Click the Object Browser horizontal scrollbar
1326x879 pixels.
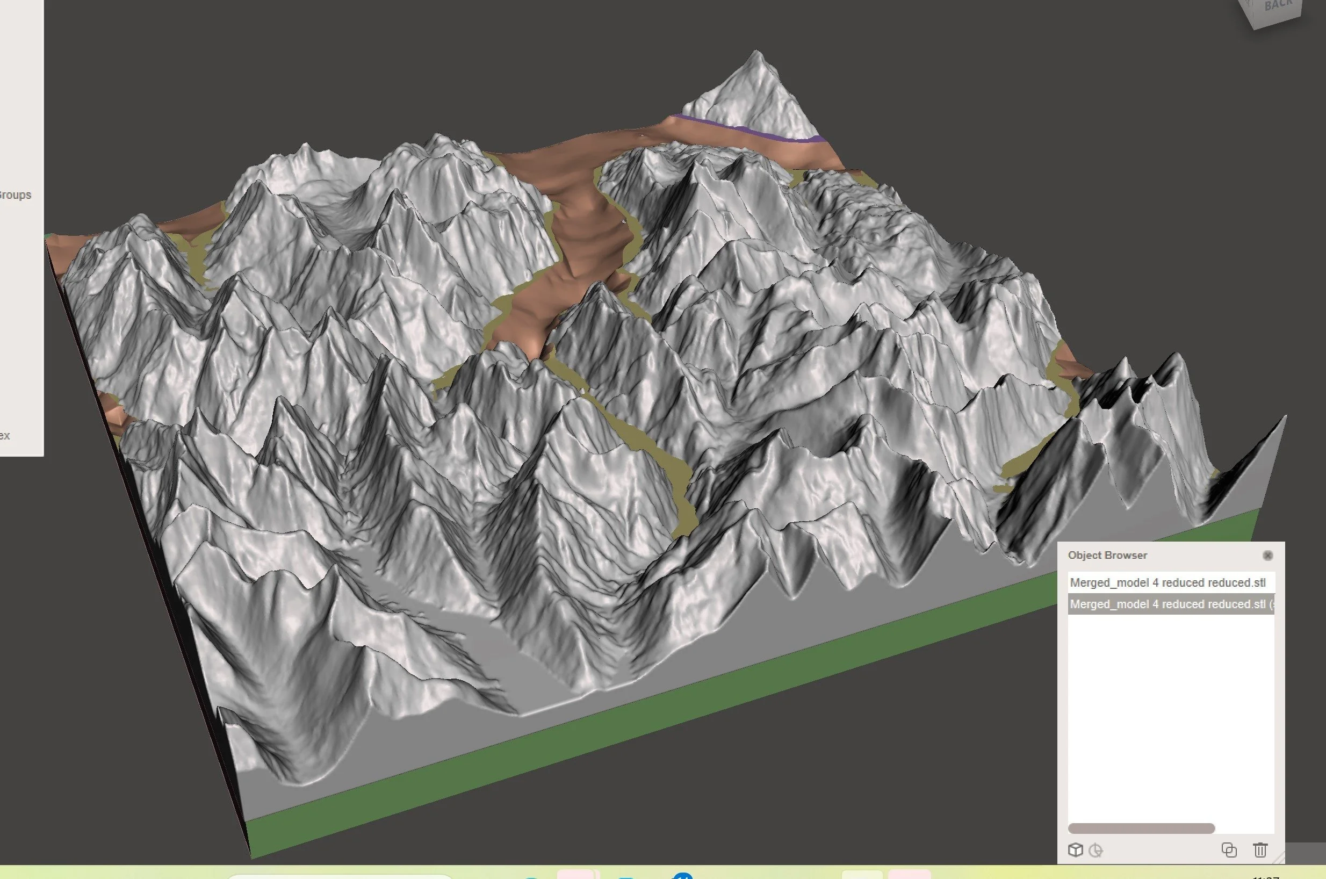[x=1141, y=828]
